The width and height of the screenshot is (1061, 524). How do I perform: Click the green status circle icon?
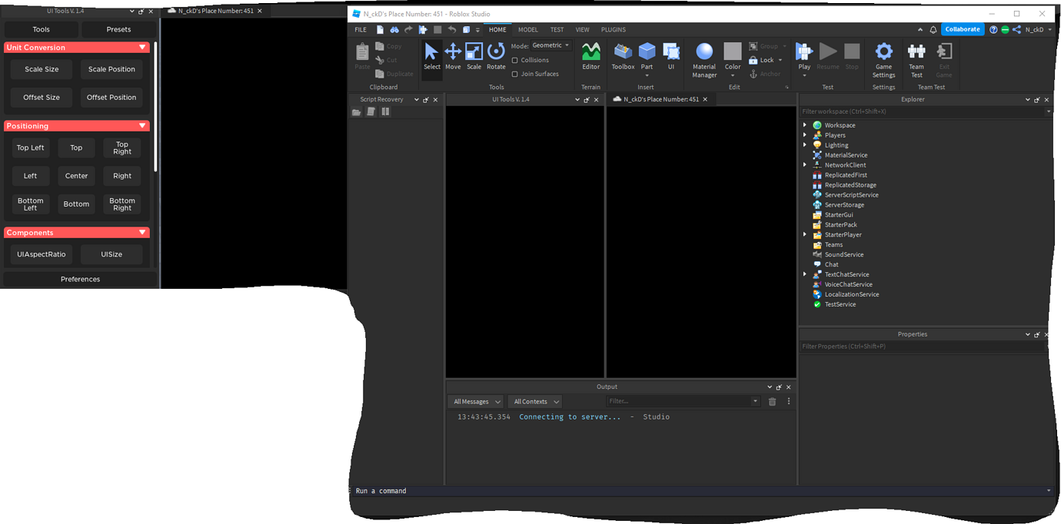pyautogui.click(x=1005, y=29)
